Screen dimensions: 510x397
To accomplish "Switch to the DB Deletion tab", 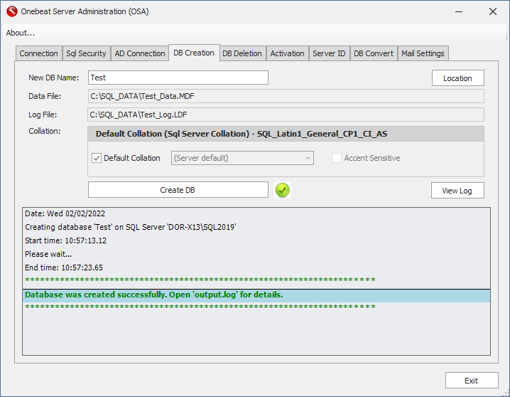I will (242, 53).
